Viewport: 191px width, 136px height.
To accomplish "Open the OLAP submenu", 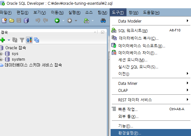I will pos(150,90).
